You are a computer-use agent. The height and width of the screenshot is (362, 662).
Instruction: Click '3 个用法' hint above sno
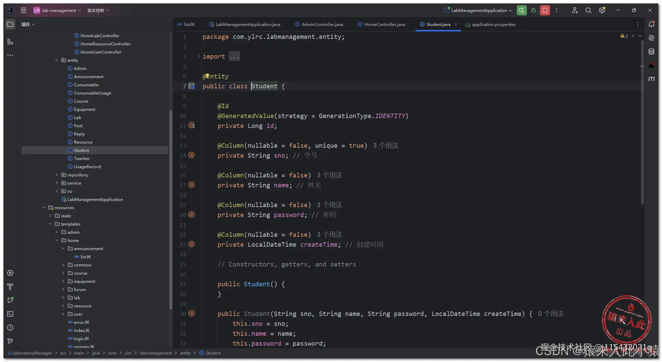point(386,145)
